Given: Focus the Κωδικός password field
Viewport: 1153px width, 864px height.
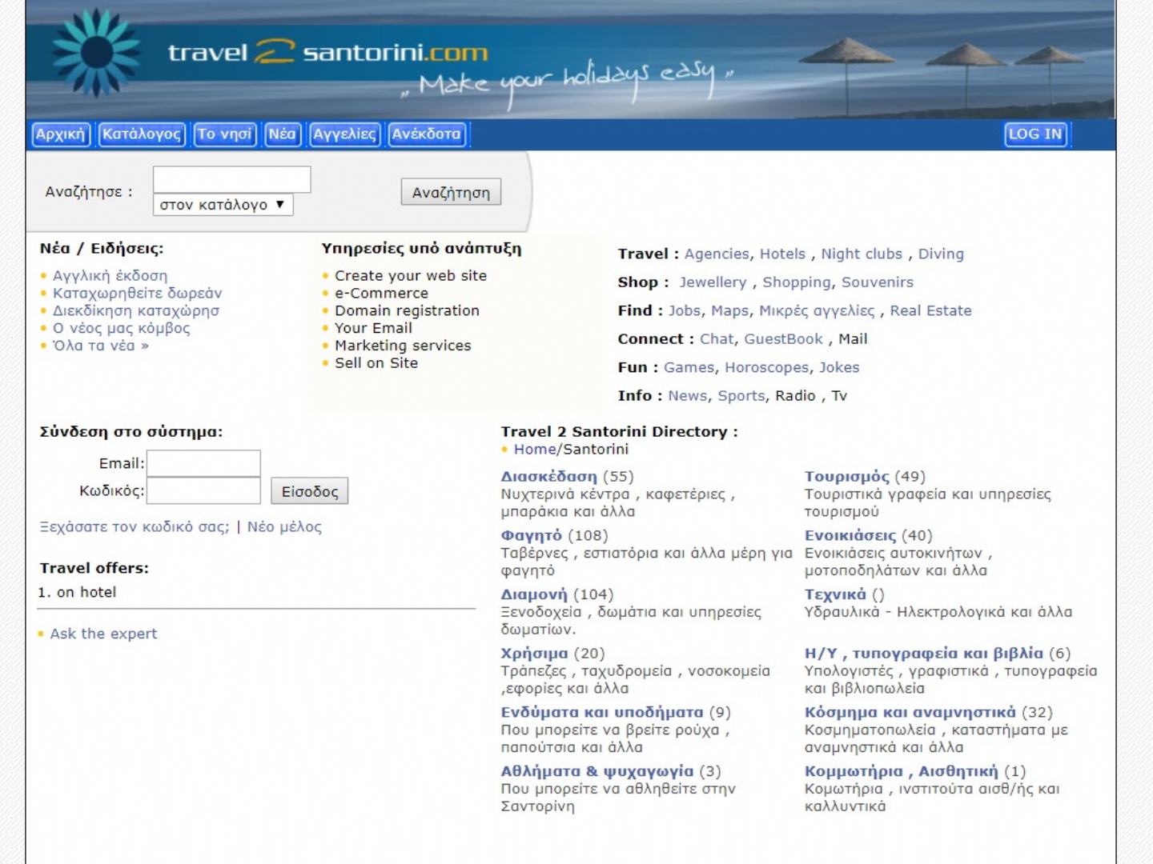Looking at the screenshot, I should point(203,490).
